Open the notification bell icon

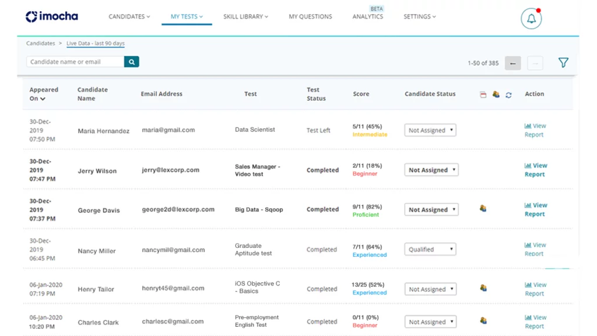pos(531,19)
